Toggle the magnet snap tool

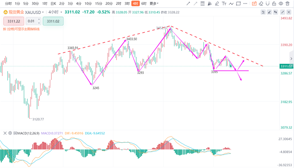(x=268, y=3)
